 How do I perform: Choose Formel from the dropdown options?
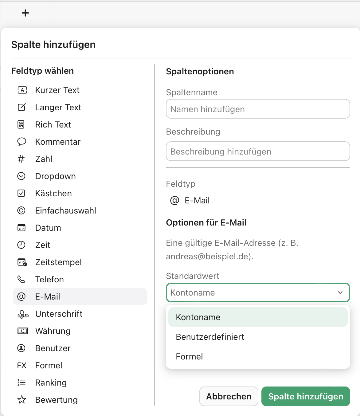[x=189, y=356]
